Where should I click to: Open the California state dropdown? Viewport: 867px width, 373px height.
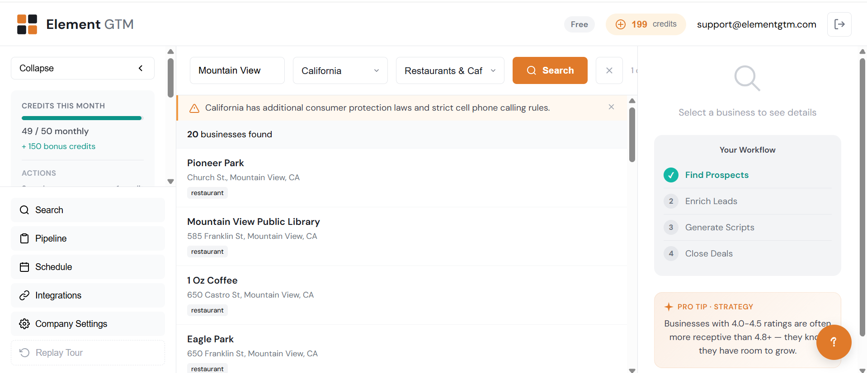(x=340, y=70)
